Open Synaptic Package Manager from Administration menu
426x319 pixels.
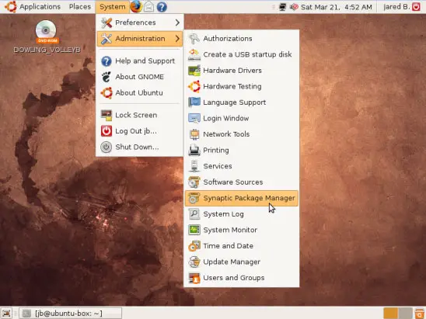pyautogui.click(x=242, y=198)
